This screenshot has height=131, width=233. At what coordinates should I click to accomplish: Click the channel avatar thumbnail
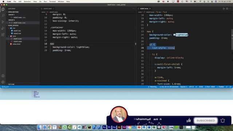point(119,115)
